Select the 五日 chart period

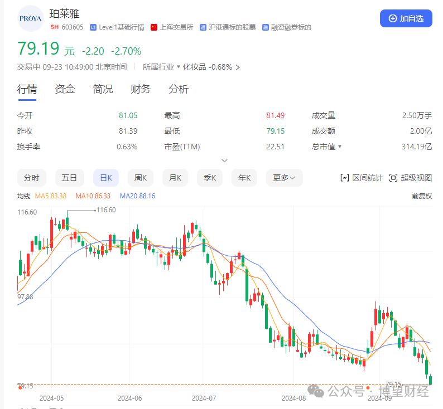pyautogui.click(x=70, y=178)
